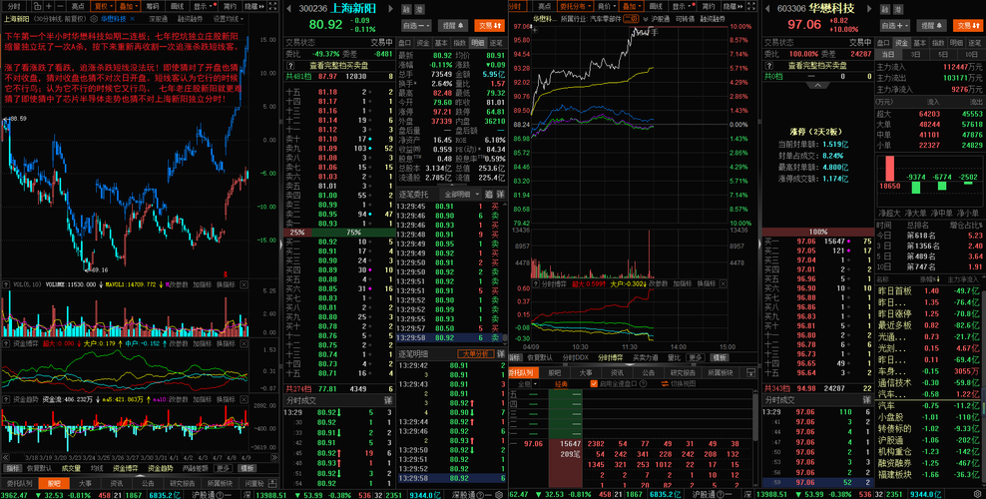This screenshot has width=986, height=499.
Task: Click 买一 price 97.06 in 华懋科技 order book
Action: pos(805,242)
